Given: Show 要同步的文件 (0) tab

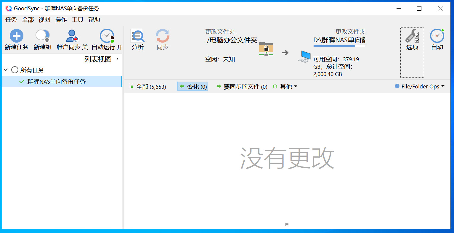Looking at the screenshot, I should pos(242,86).
